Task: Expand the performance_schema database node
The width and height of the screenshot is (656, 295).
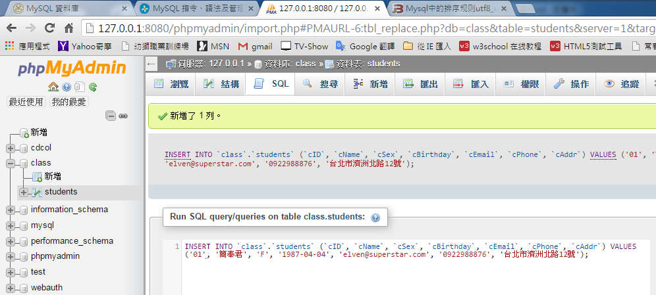Action: click(11, 242)
